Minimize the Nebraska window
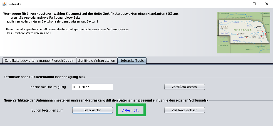 (242, 4)
